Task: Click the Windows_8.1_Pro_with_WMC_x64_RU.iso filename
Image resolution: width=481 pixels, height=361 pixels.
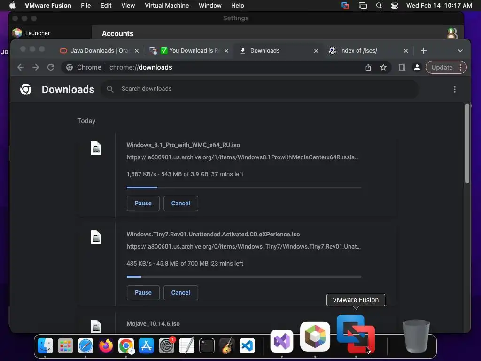Action: click(183, 145)
